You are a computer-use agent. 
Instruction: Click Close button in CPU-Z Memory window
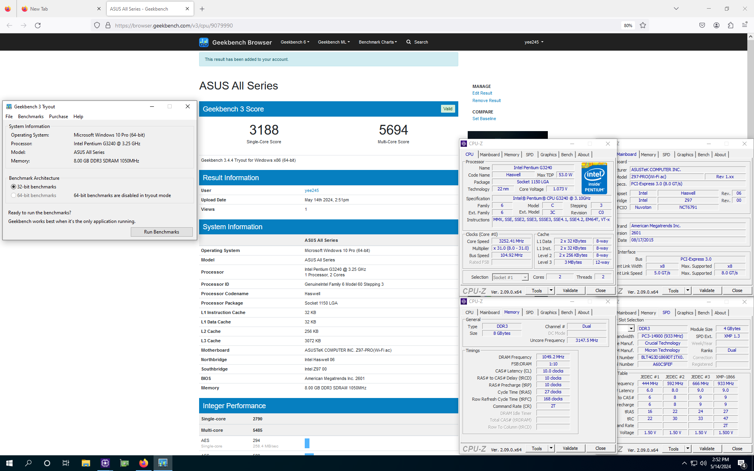point(600,448)
